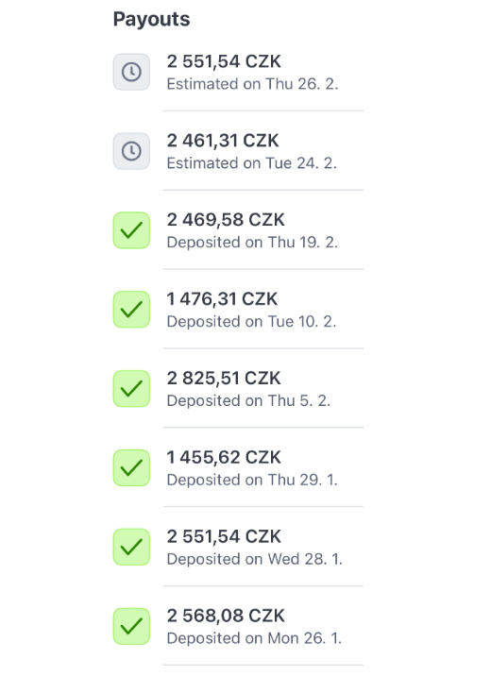Viewport: 491px width, 693px height.
Task: Click the pending clock icon for Tue 24. 2.
Action: (131, 151)
